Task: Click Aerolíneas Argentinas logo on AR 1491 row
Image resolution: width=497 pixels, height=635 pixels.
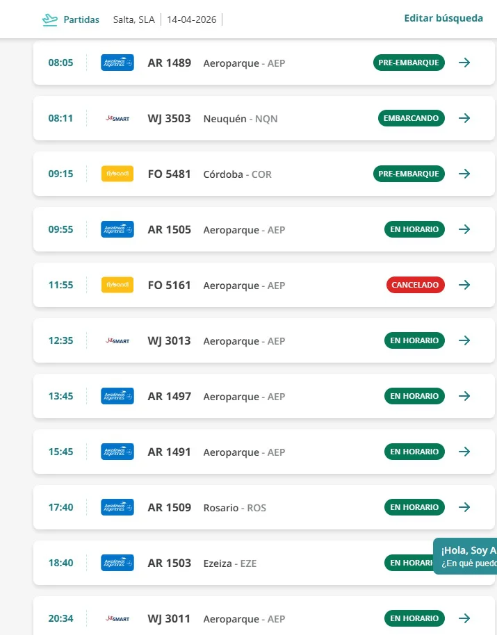Action: (117, 452)
